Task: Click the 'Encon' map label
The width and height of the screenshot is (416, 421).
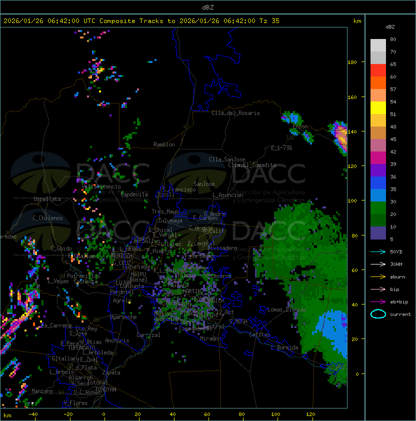Action: (x=300, y=126)
